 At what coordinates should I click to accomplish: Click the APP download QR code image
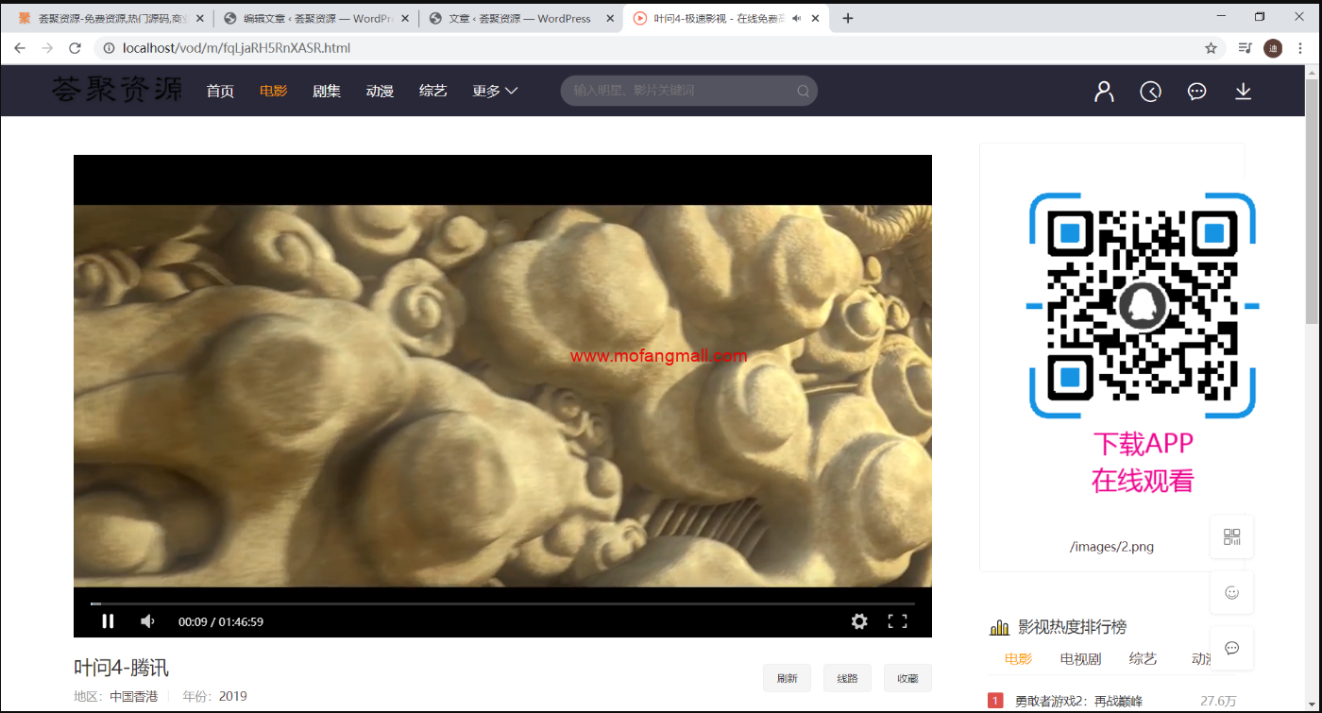pos(1143,305)
